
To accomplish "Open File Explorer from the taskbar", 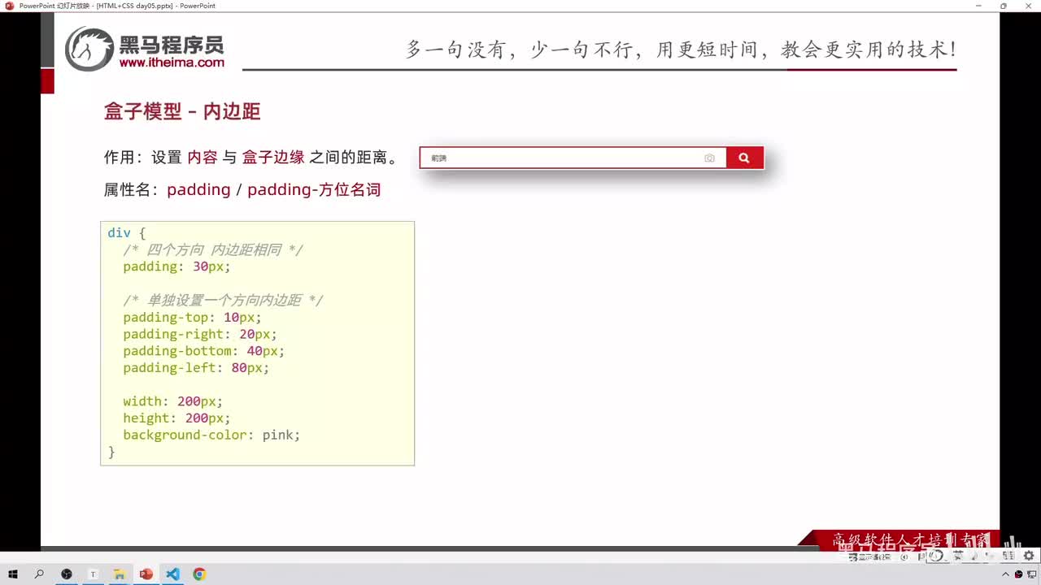I will click(119, 574).
